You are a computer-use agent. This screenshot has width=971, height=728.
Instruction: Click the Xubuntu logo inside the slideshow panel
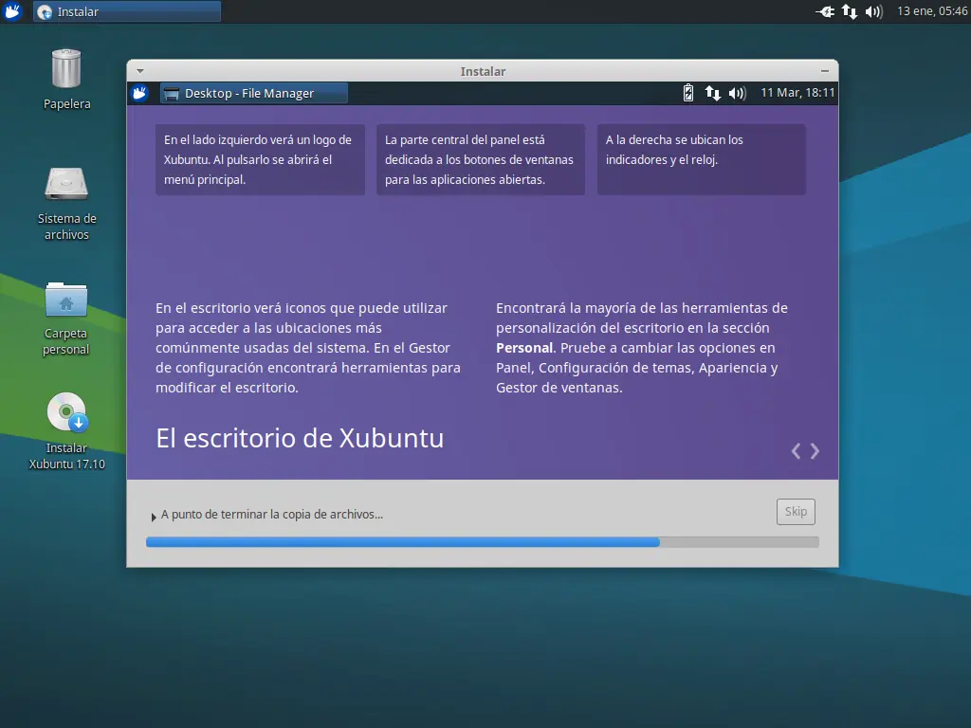pos(139,94)
